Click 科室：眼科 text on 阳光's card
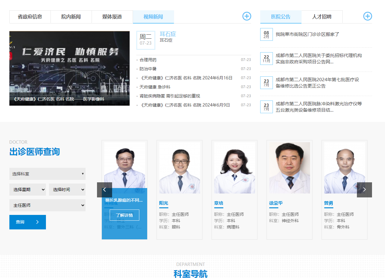385x278 pixels. pos(170,227)
